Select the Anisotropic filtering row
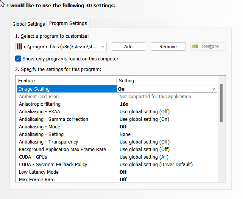Image resolution: width=243 pixels, height=199 pixels. pos(40,104)
